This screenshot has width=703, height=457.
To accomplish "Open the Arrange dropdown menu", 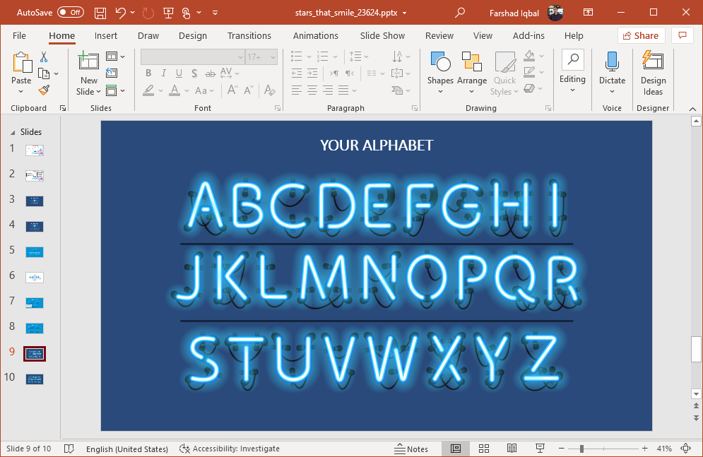I will (471, 70).
